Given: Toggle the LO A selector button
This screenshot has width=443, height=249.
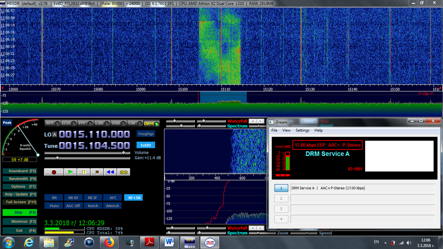Looking at the screenshot, I should (x=55, y=134).
